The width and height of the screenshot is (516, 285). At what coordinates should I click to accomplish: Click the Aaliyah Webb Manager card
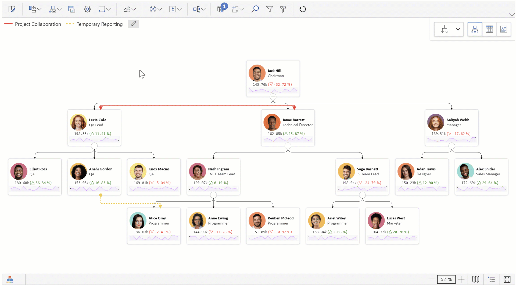click(x=451, y=127)
